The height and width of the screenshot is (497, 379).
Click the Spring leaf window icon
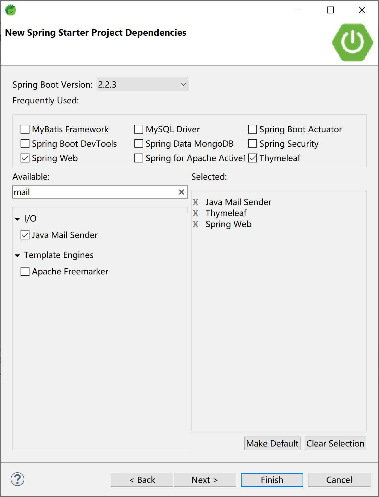(x=11, y=10)
